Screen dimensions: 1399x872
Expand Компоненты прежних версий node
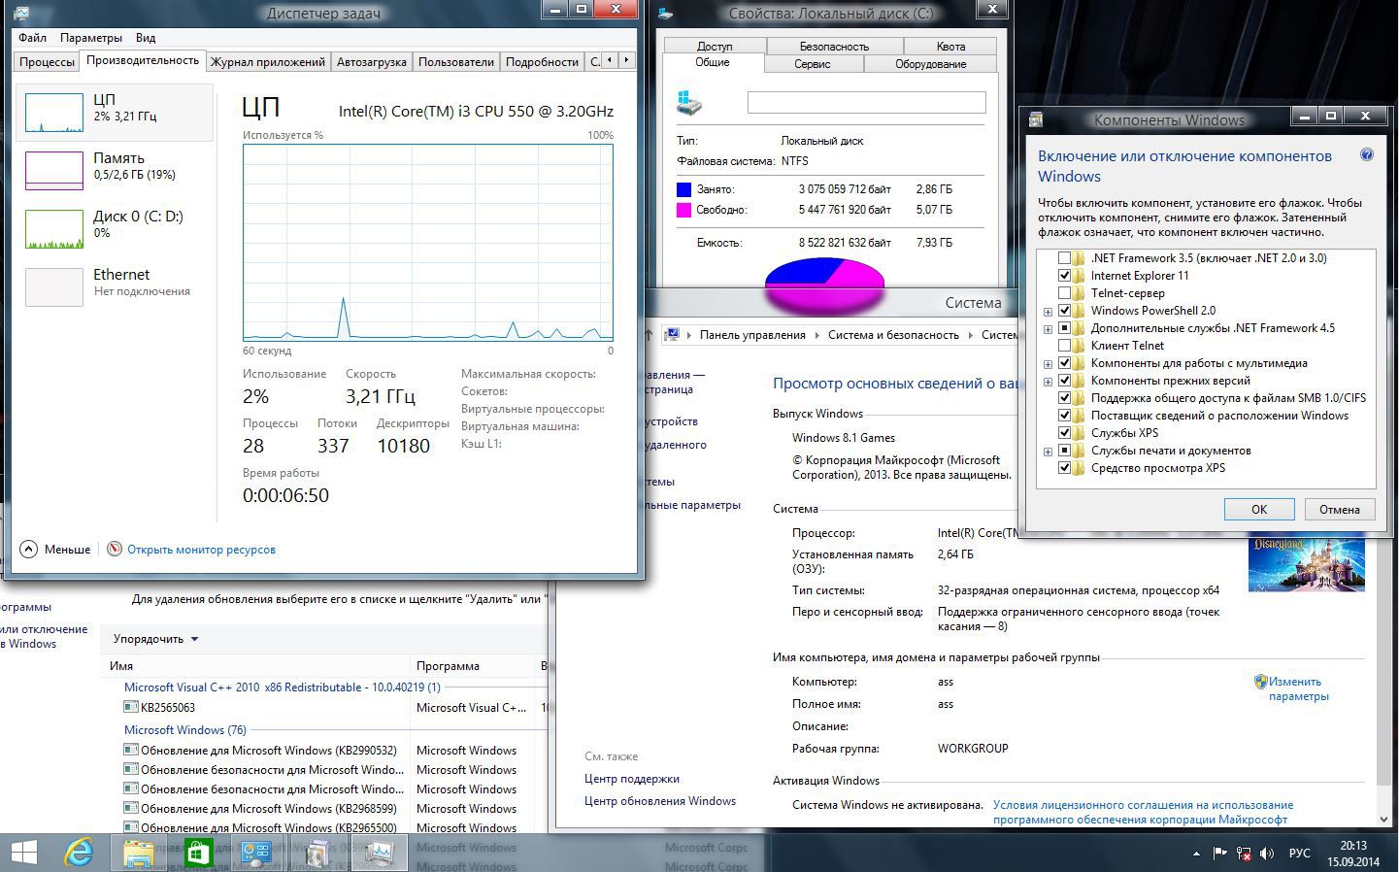1048,382
